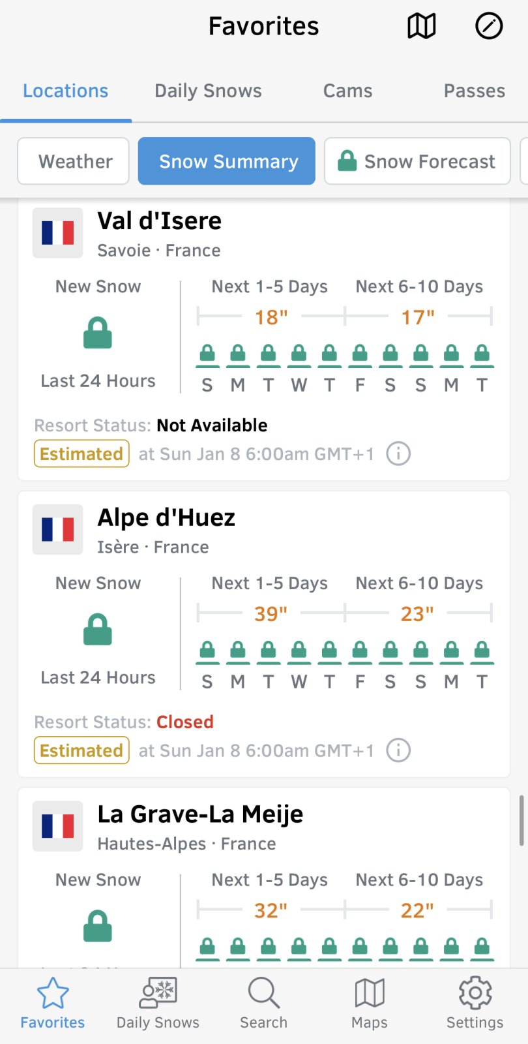528x1044 pixels.
Task: Tap the compass edit icon in header
Action: coord(489,27)
